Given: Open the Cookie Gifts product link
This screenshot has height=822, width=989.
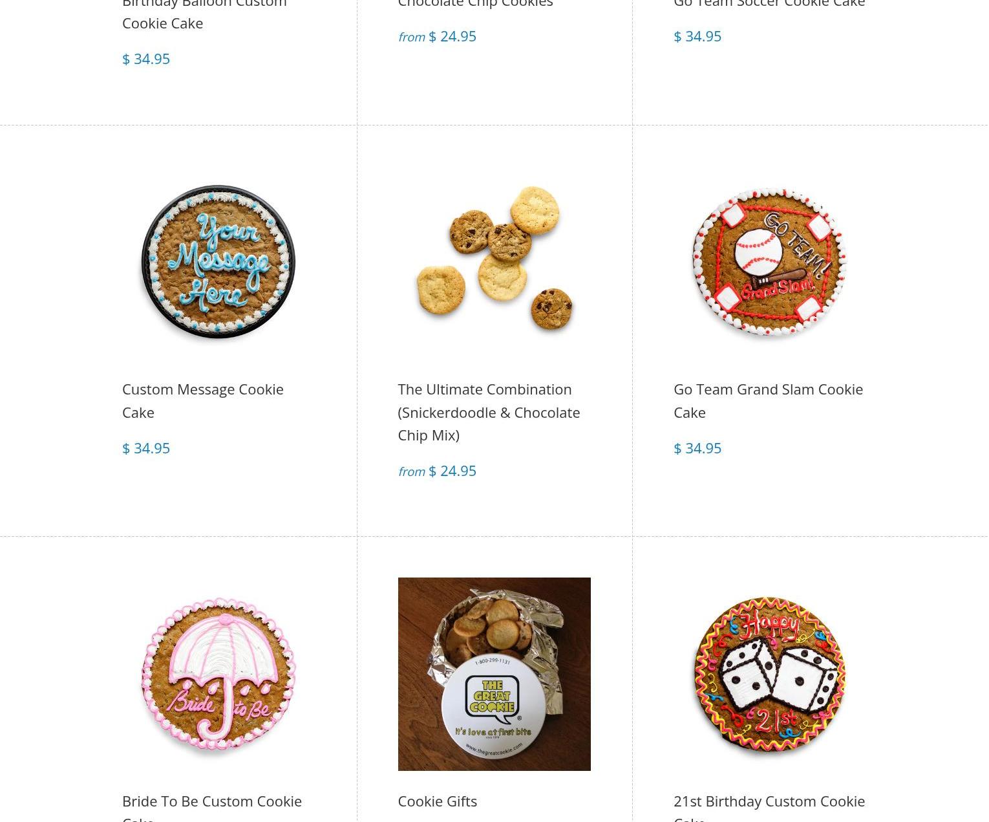Looking at the screenshot, I should (438, 801).
